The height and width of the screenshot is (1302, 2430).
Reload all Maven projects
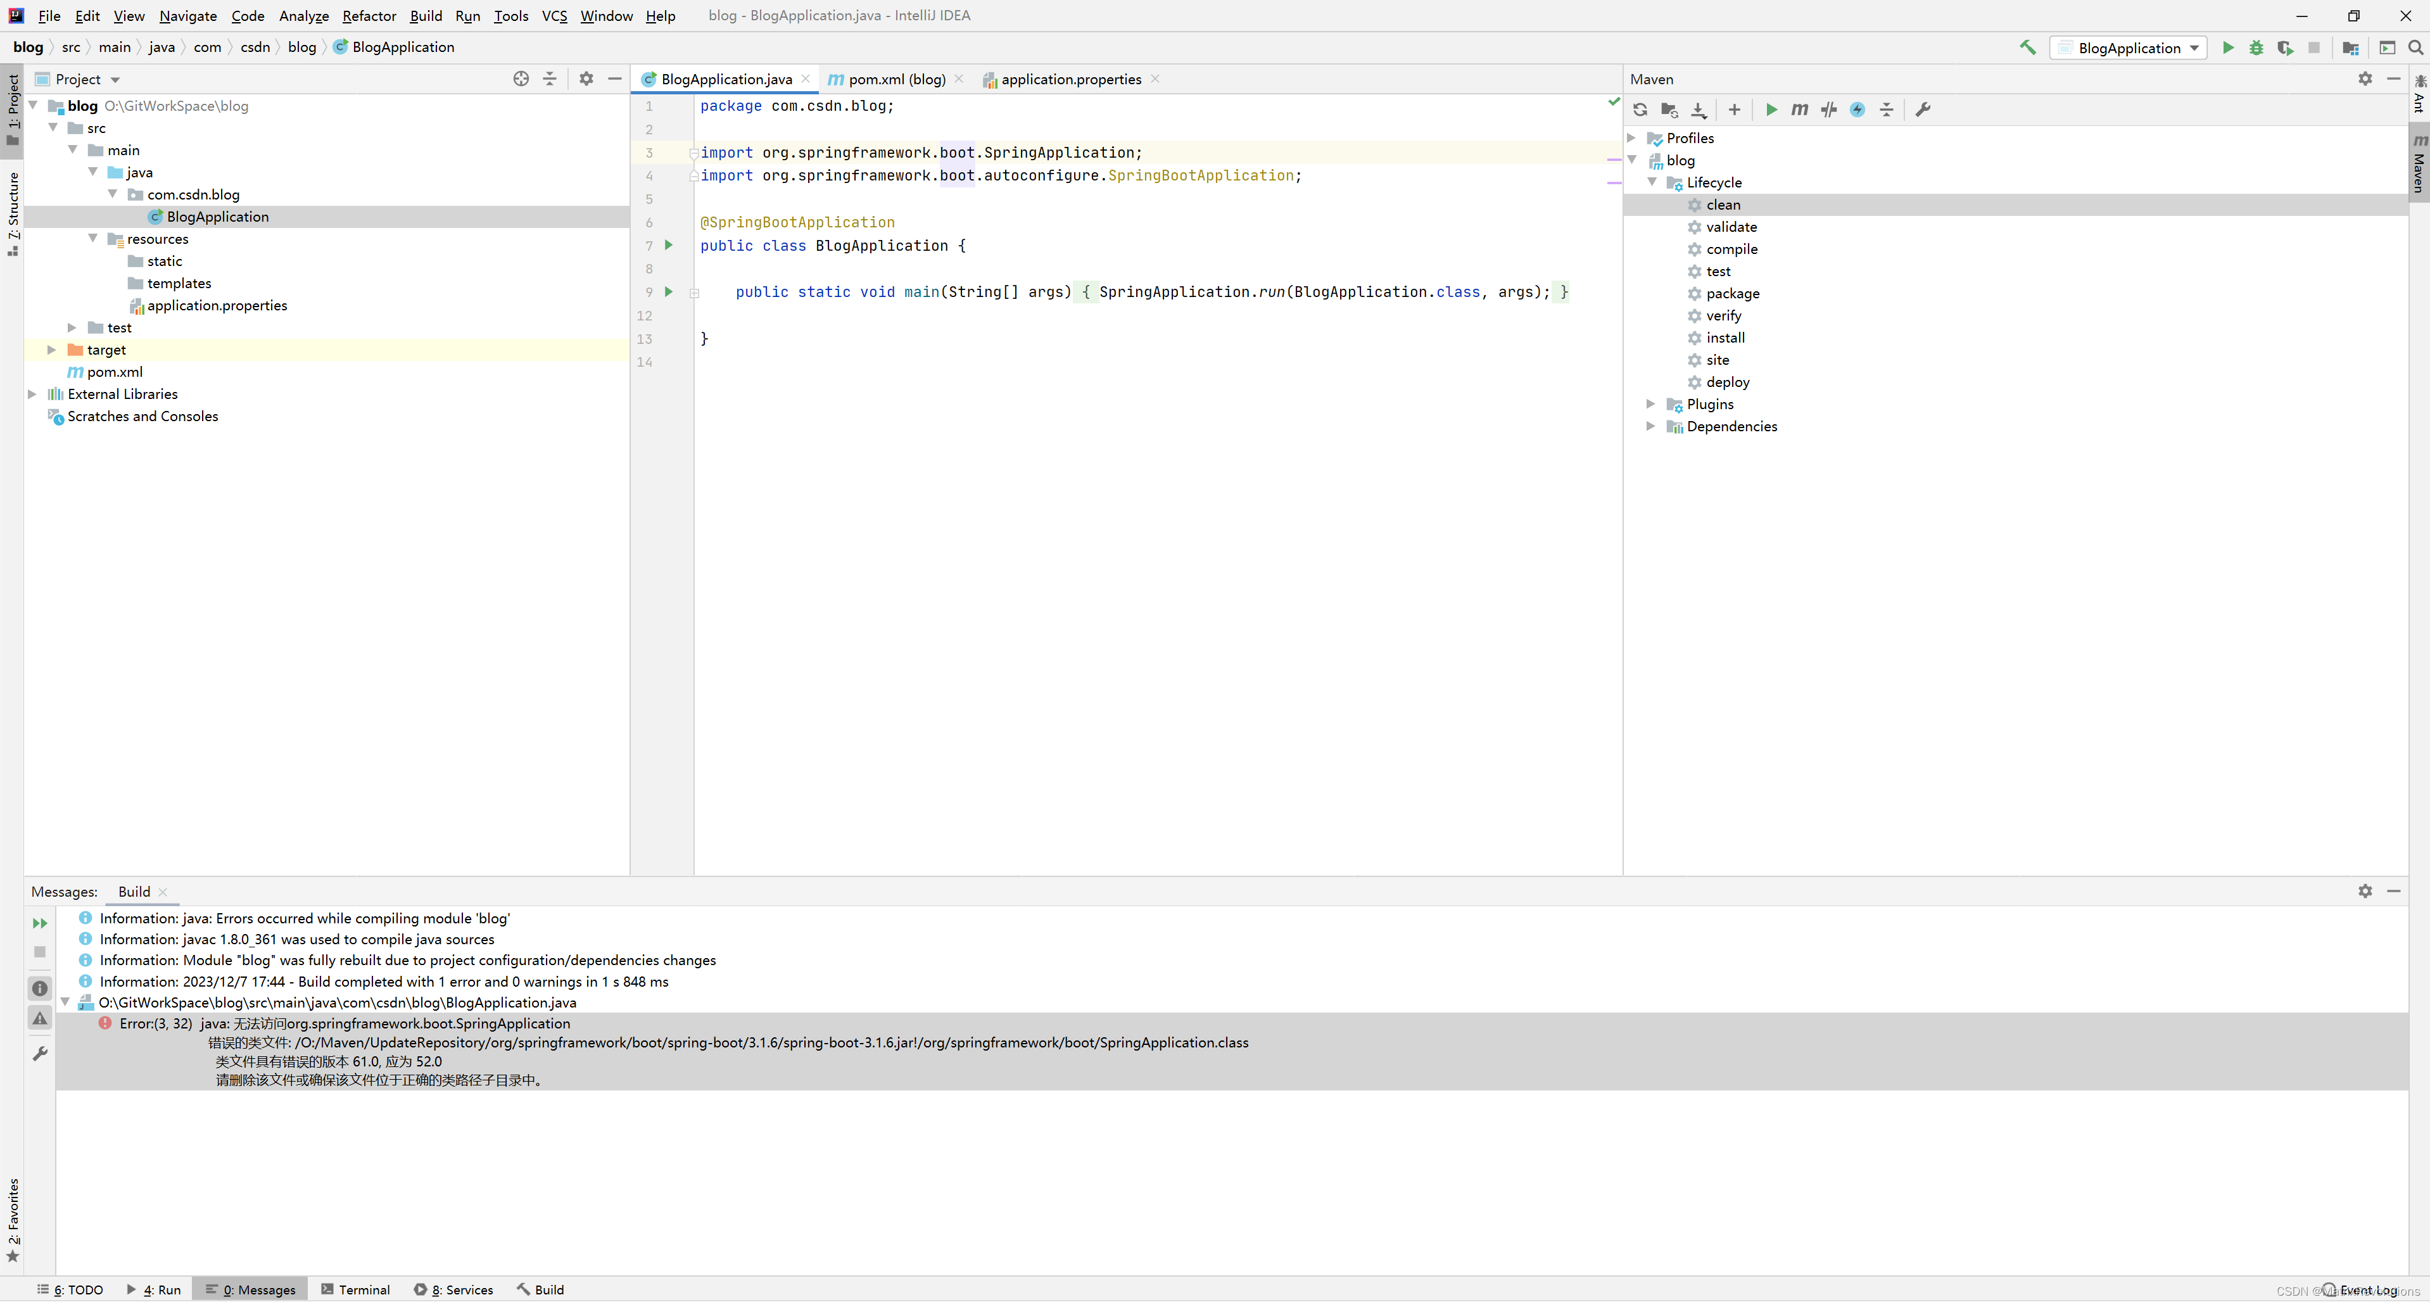pyautogui.click(x=1640, y=110)
